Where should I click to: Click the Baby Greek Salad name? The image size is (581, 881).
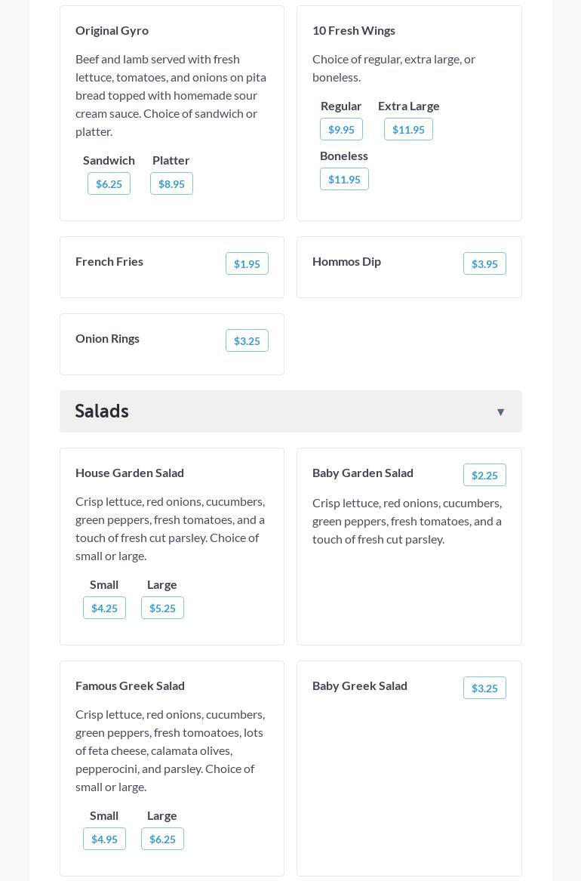pyautogui.click(x=360, y=685)
